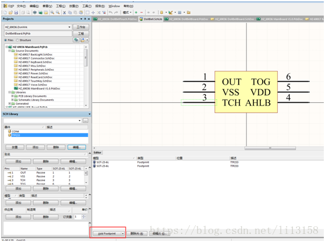This screenshot has height=242, width=325.
Task: Open the 工具 Tools menu
Action: (87, 6)
